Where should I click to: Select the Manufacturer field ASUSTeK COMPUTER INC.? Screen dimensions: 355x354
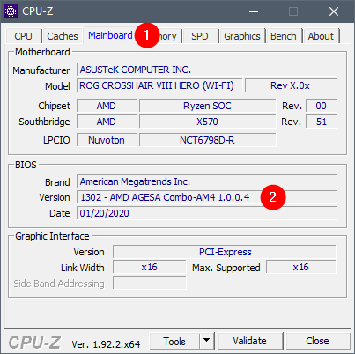pyautogui.click(x=207, y=70)
